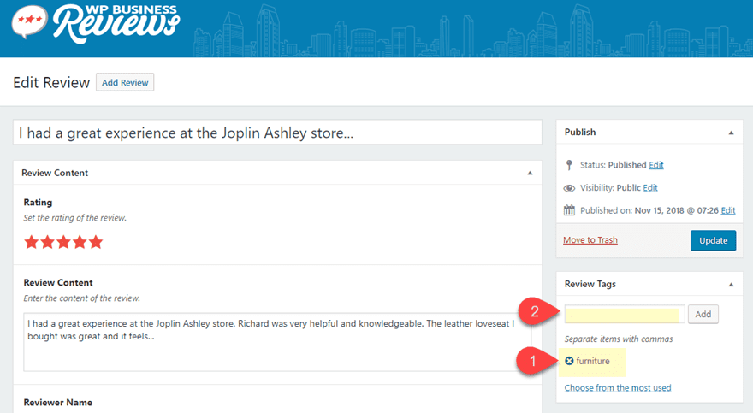
Task: Edit the Public visibility setting
Action: [x=650, y=188]
